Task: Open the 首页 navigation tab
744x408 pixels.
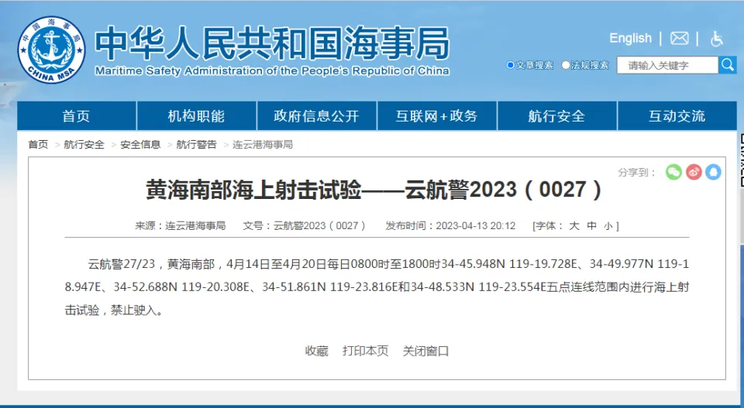Action: (x=76, y=116)
